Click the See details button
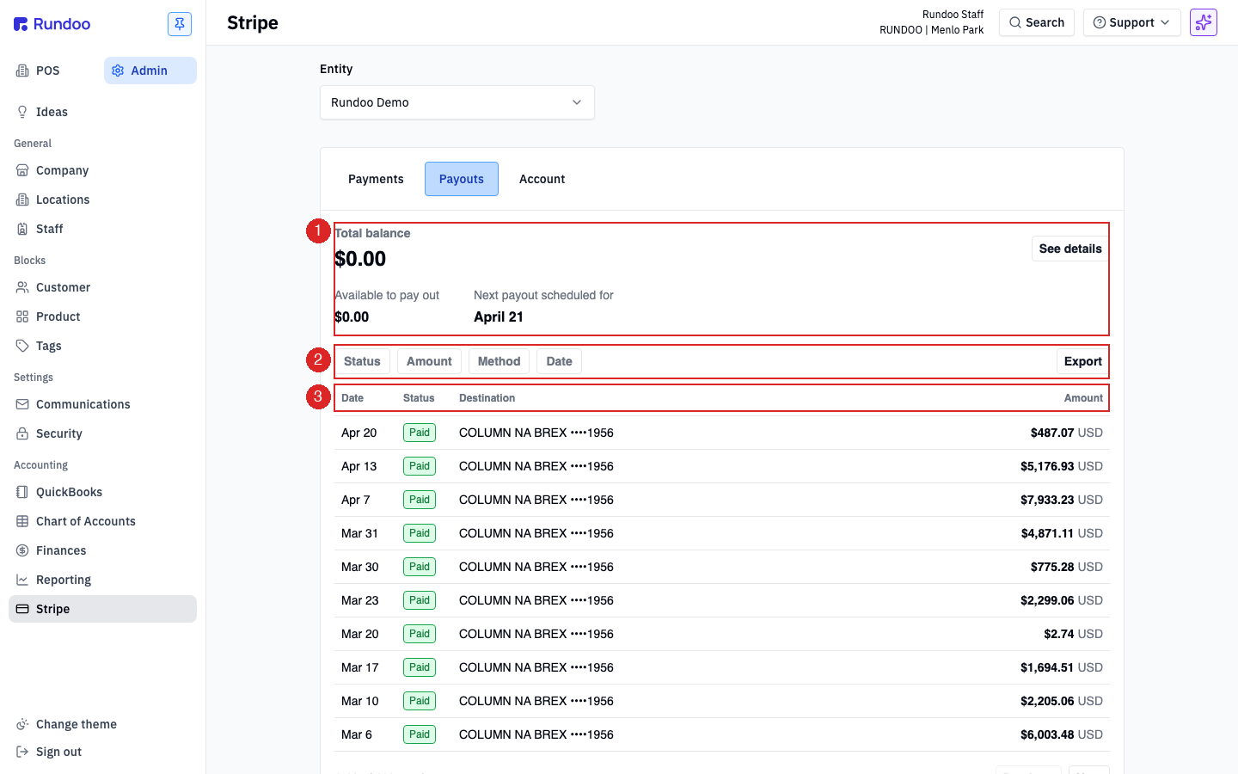 [1069, 249]
